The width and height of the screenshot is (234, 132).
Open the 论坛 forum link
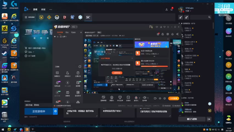coord(30,52)
